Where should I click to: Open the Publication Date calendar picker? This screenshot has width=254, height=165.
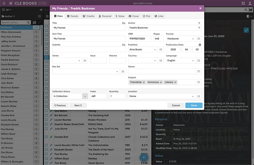tap(200, 45)
